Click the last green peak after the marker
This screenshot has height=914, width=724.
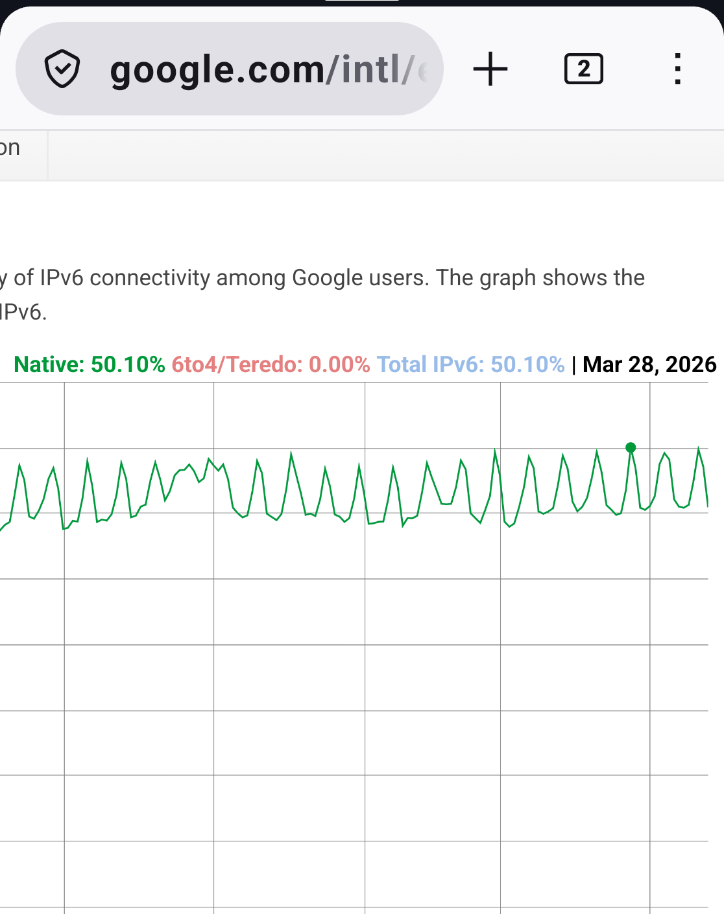pos(699,447)
